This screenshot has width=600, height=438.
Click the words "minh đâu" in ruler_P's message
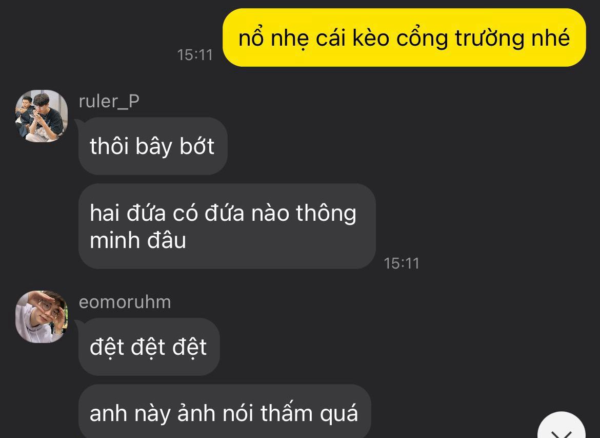pyautogui.click(x=138, y=241)
